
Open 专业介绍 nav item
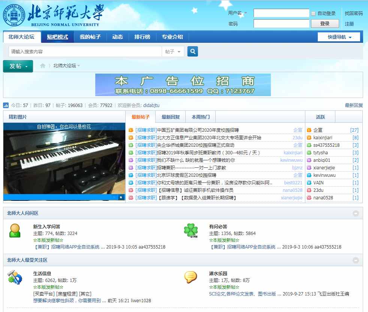172,37
